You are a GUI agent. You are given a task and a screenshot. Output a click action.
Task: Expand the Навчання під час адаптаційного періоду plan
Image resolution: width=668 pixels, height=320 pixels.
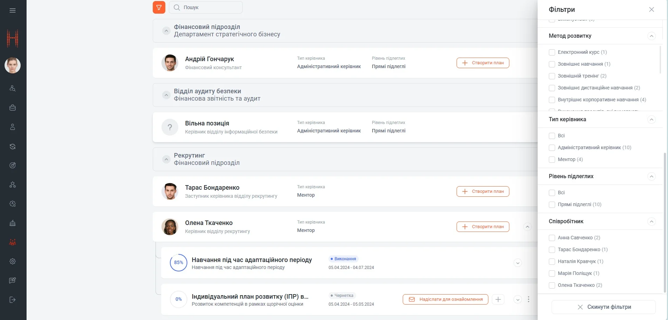pos(518,263)
